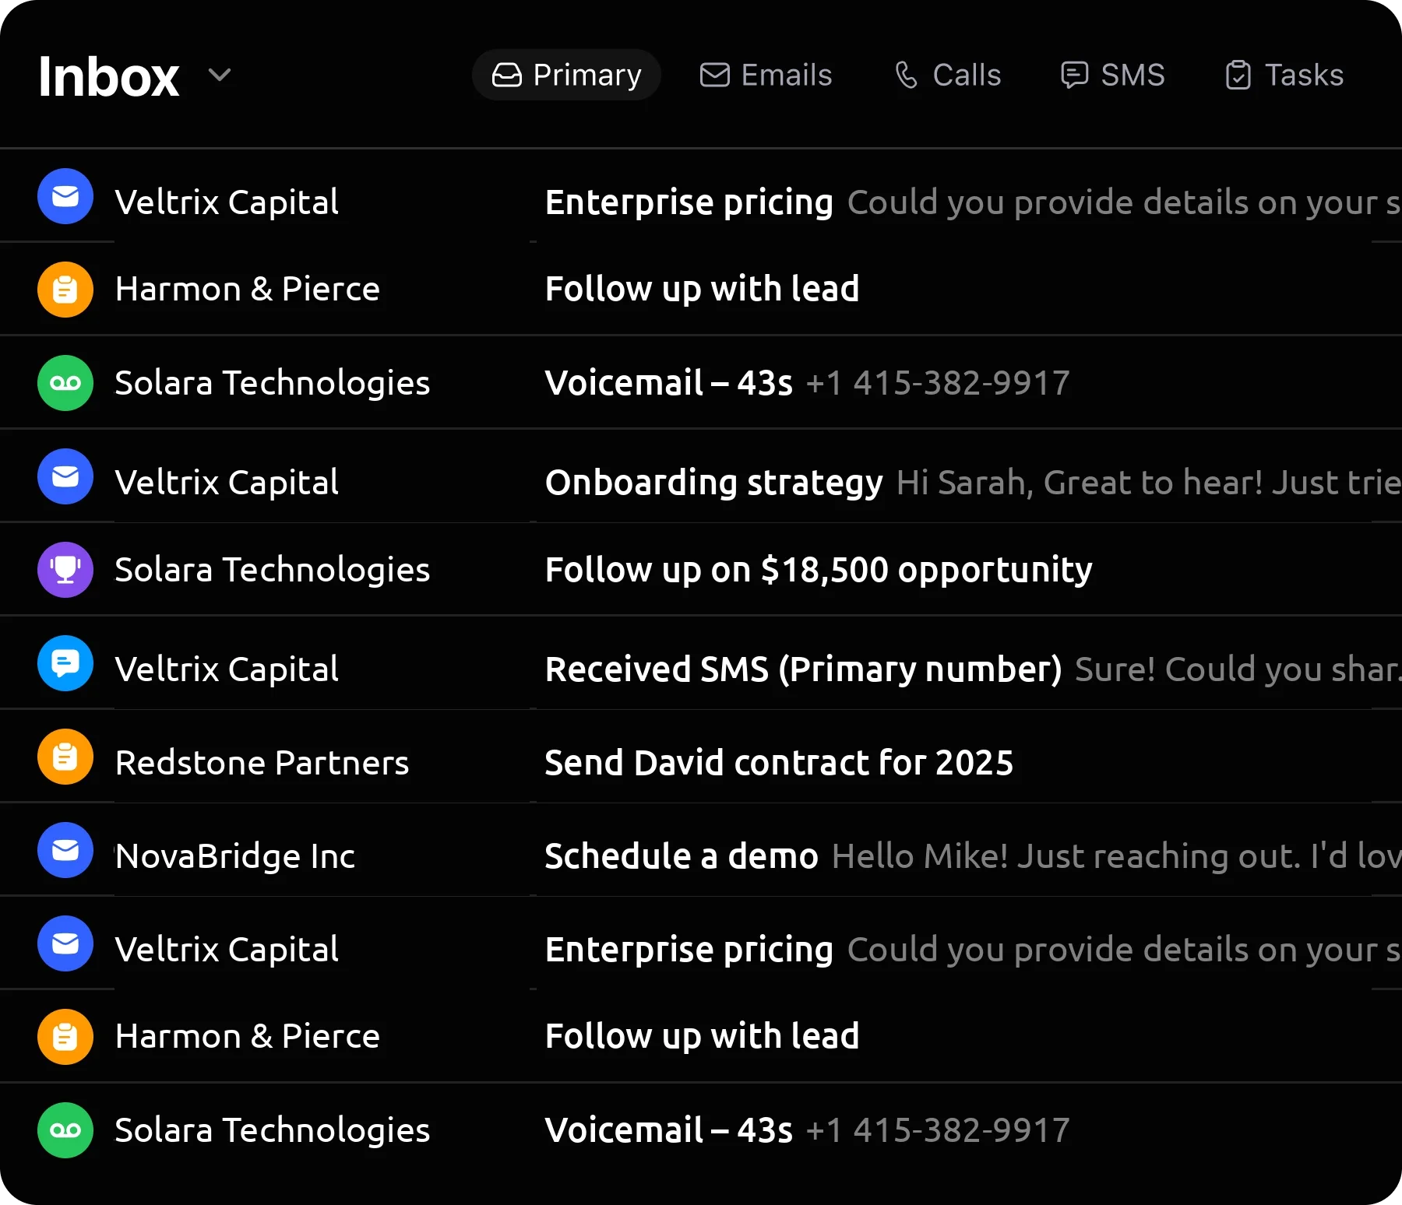The width and height of the screenshot is (1402, 1205).
Task: Click the envelope icon on the first Veltrix Capital row
Action: coord(65,196)
